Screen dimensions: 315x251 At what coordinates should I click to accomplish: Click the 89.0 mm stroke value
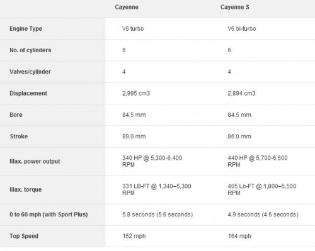click(134, 137)
